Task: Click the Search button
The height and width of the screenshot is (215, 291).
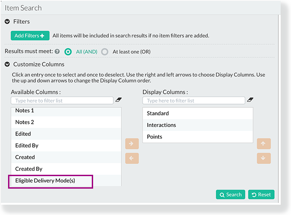Action: click(x=231, y=194)
